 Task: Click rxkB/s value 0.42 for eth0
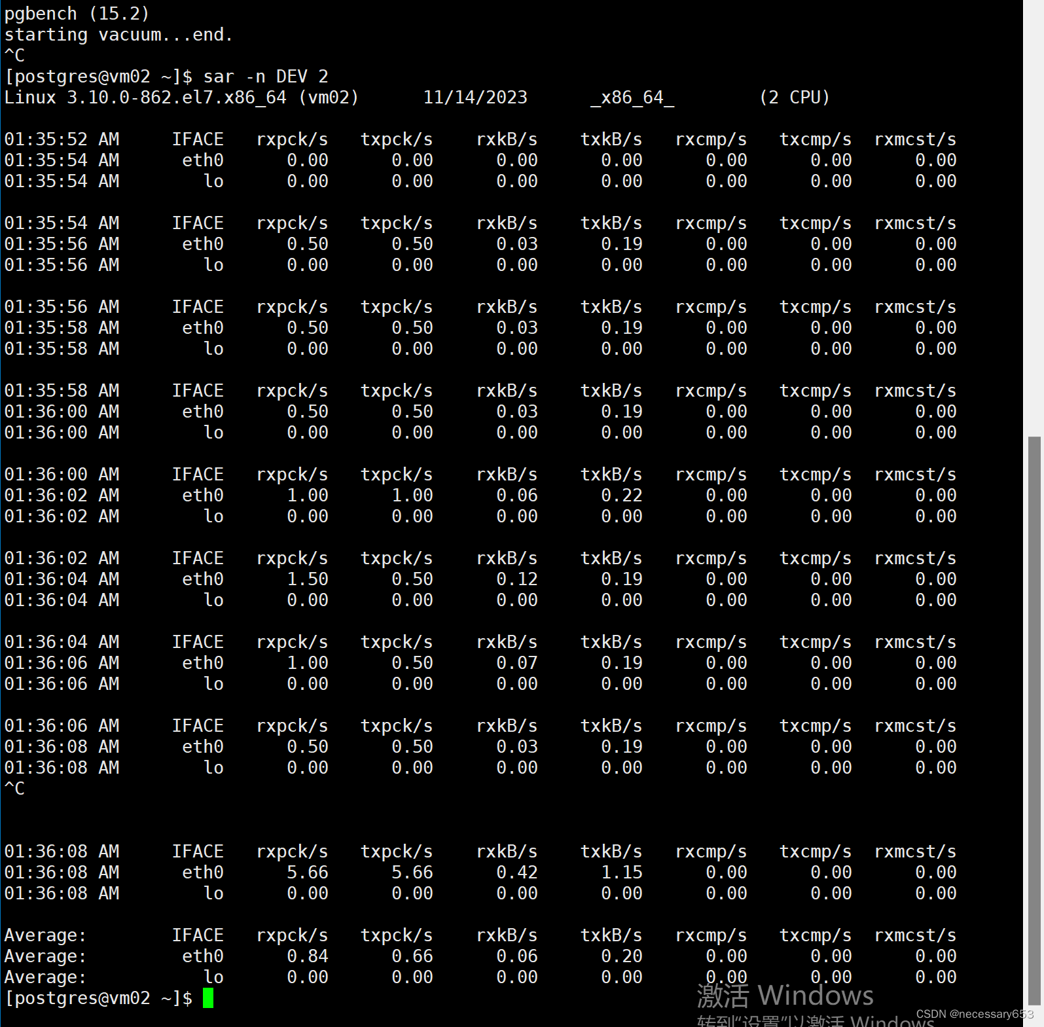pyautogui.click(x=517, y=873)
